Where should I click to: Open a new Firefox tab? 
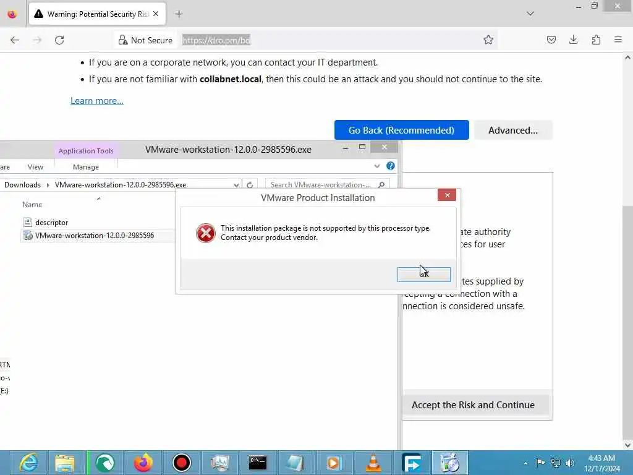(x=179, y=14)
